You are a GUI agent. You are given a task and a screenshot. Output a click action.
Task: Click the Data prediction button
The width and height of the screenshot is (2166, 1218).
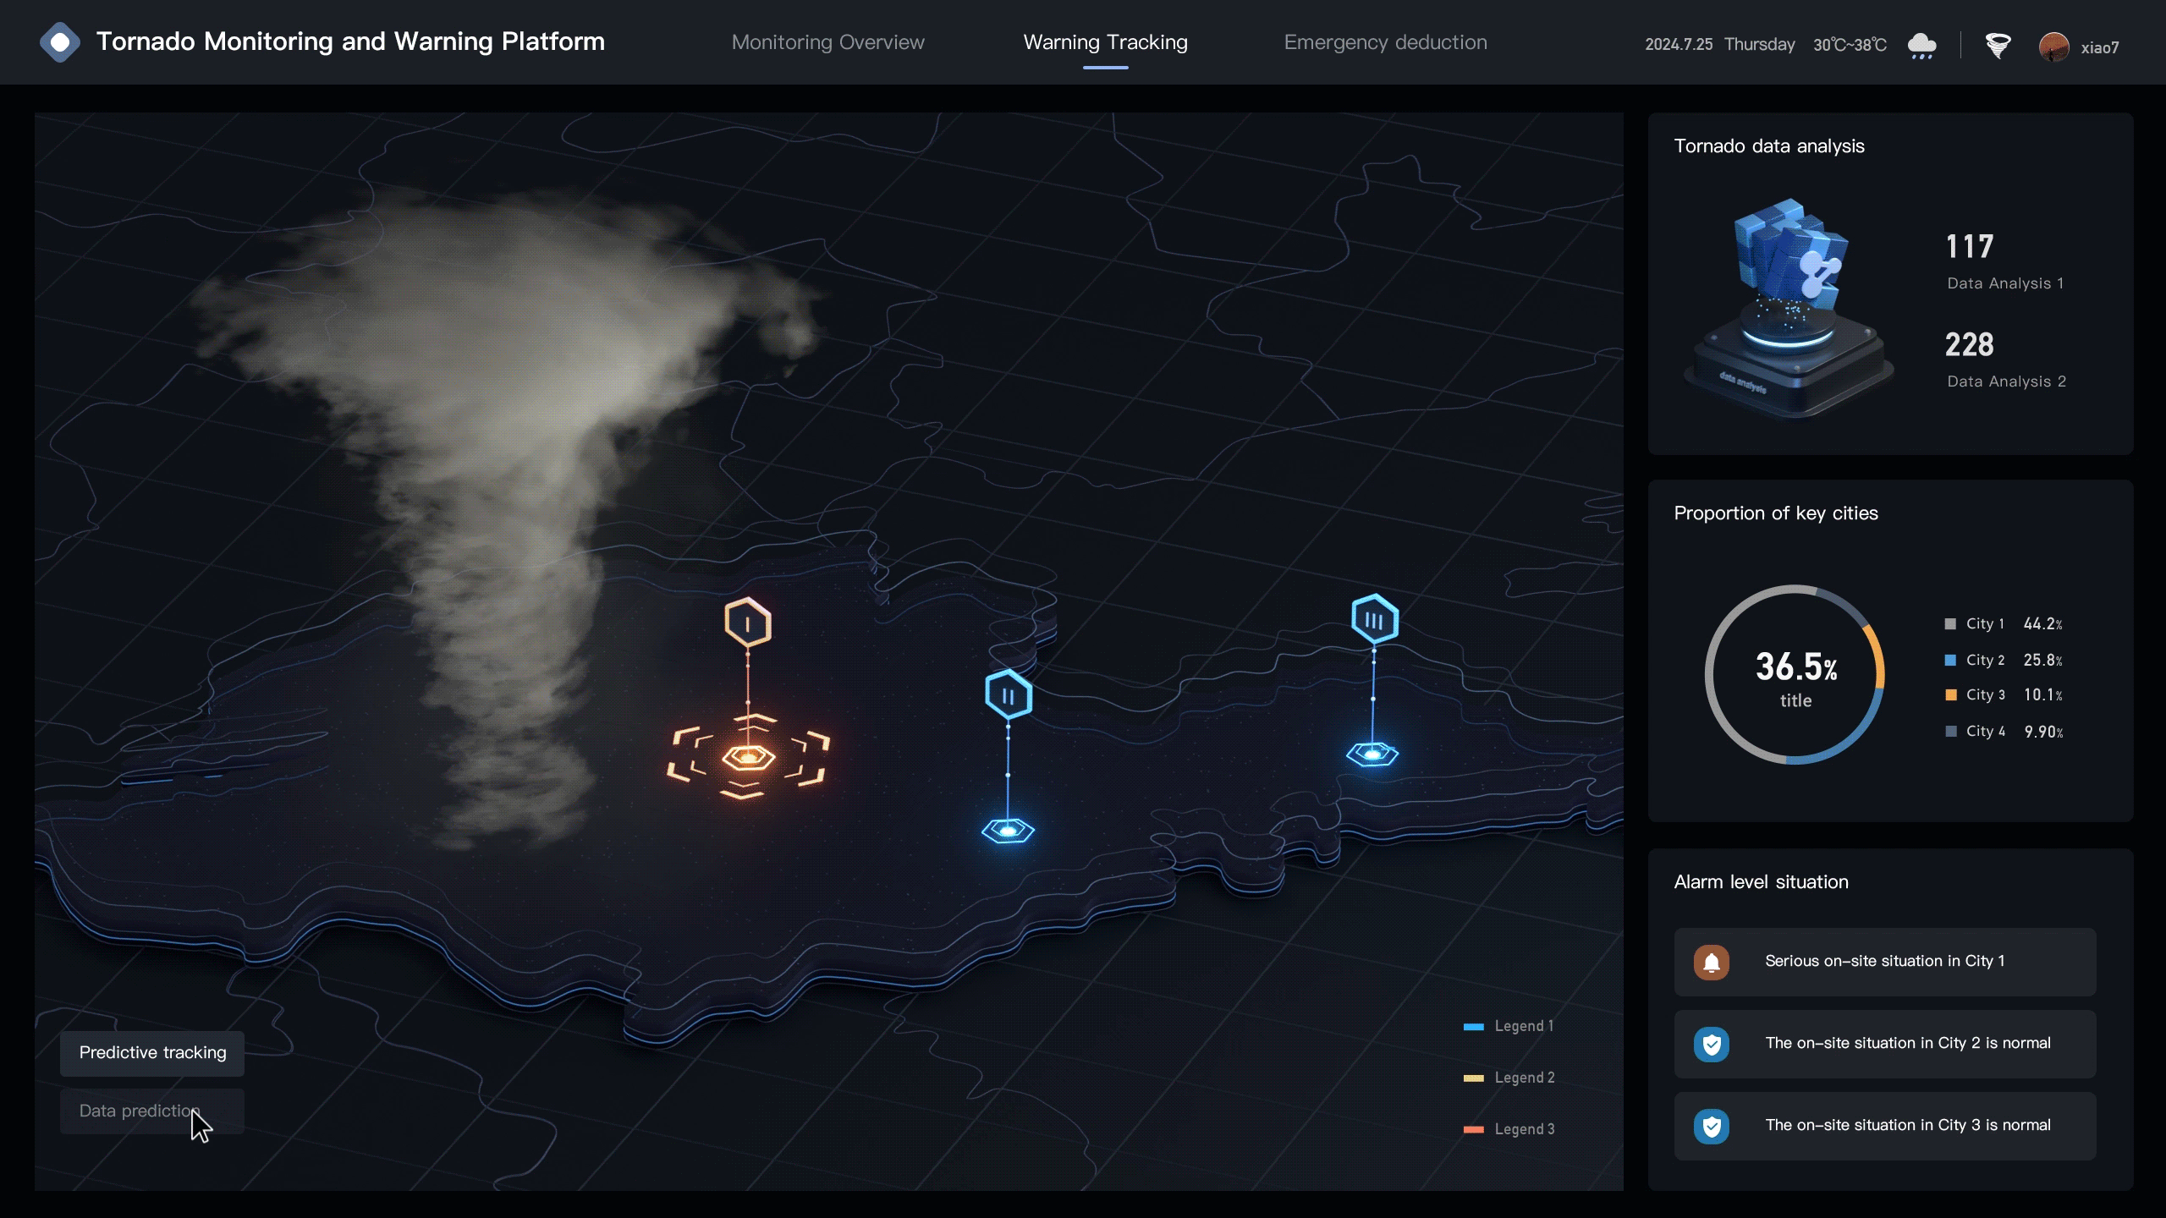(x=152, y=1111)
